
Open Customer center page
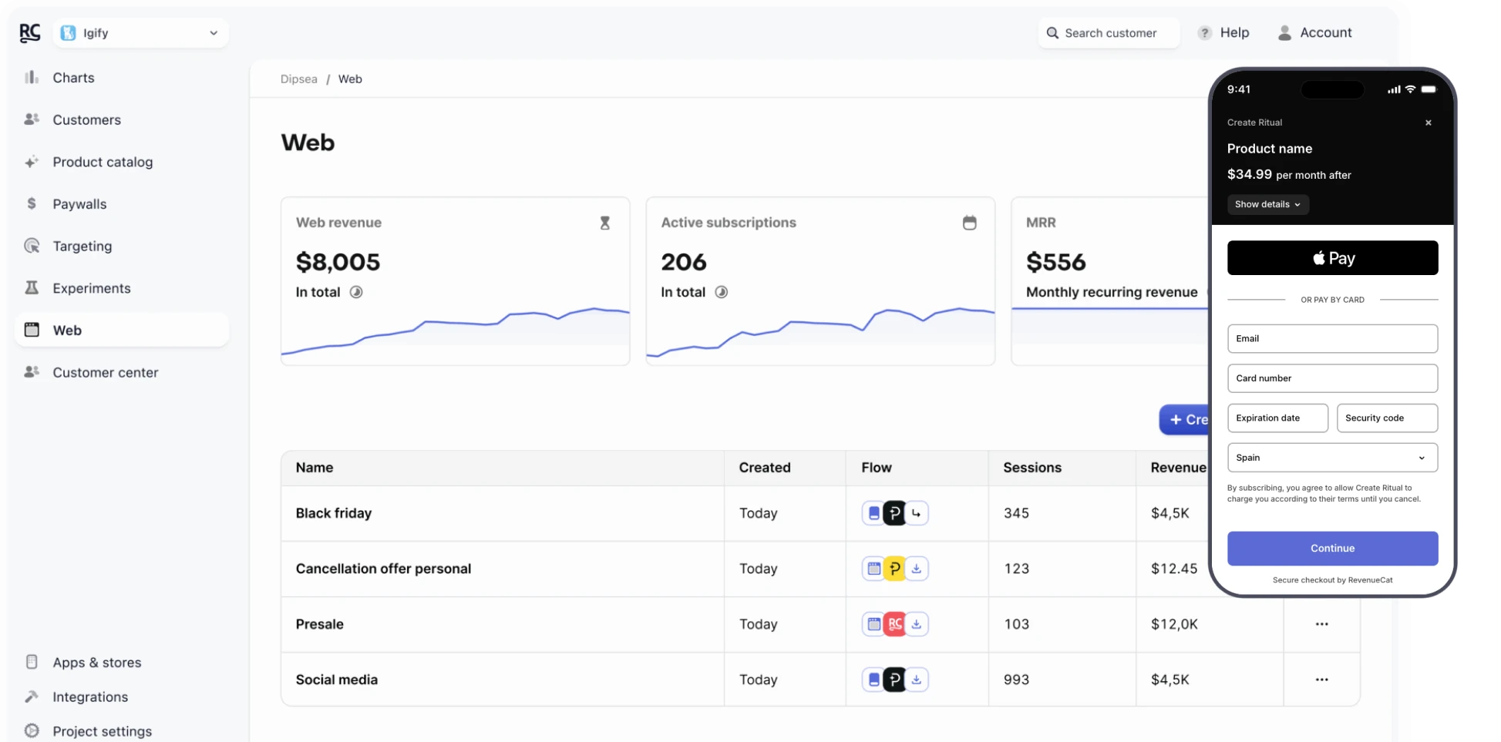point(105,372)
